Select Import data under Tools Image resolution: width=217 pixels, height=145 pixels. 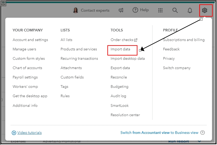120,49
